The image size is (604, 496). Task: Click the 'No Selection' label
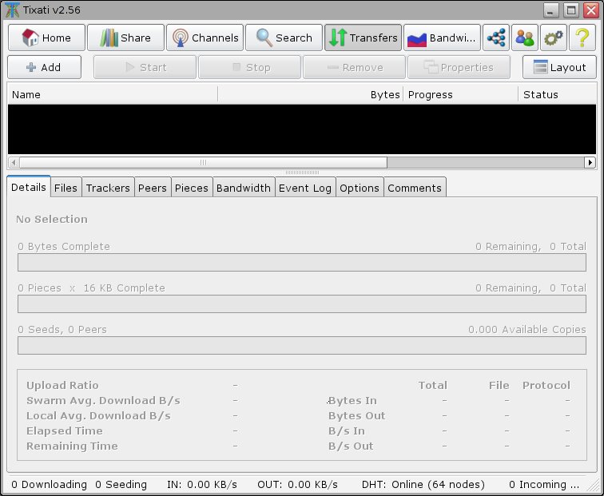pyautogui.click(x=52, y=219)
